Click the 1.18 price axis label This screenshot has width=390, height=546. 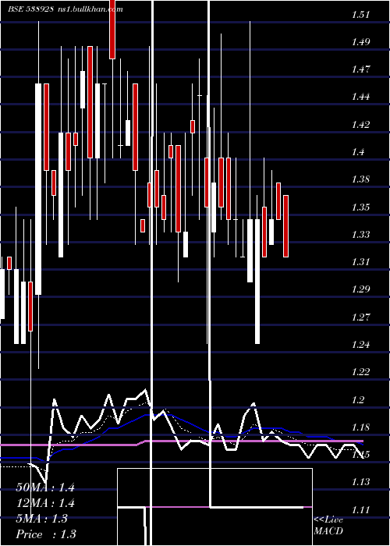click(x=360, y=427)
